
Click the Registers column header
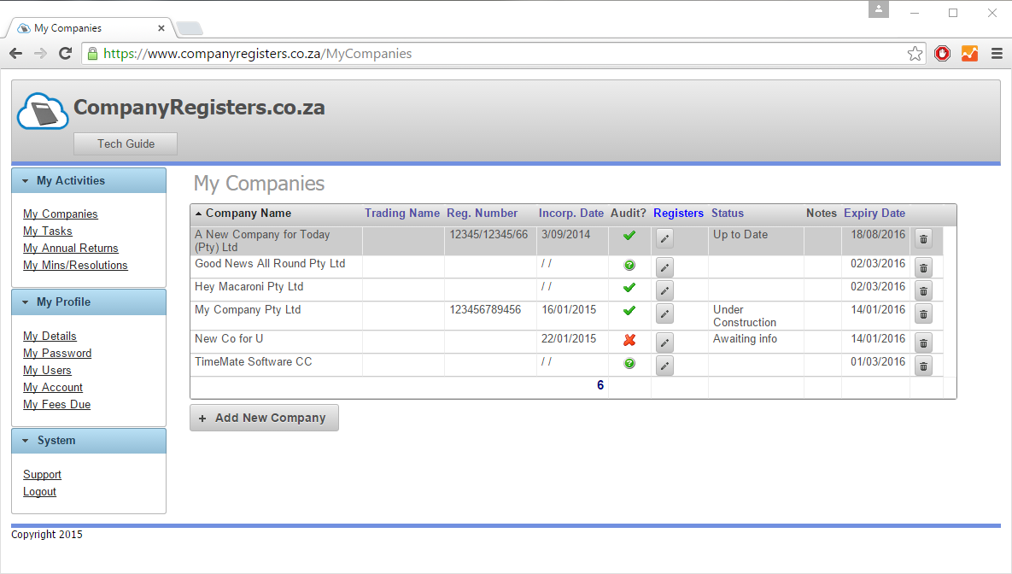[678, 213]
